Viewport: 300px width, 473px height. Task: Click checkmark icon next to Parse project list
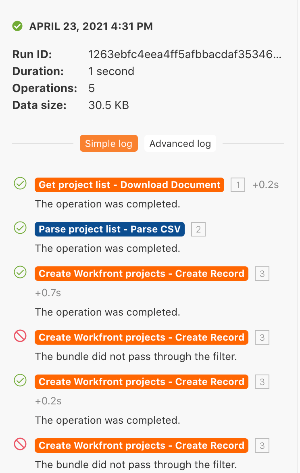[x=20, y=228]
